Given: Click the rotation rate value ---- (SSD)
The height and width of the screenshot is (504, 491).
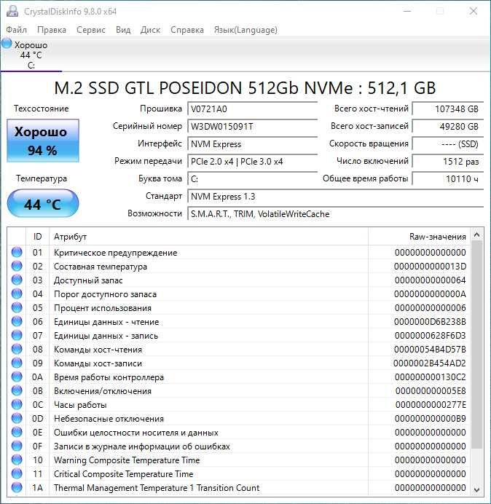Looking at the screenshot, I should pyautogui.click(x=447, y=143).
